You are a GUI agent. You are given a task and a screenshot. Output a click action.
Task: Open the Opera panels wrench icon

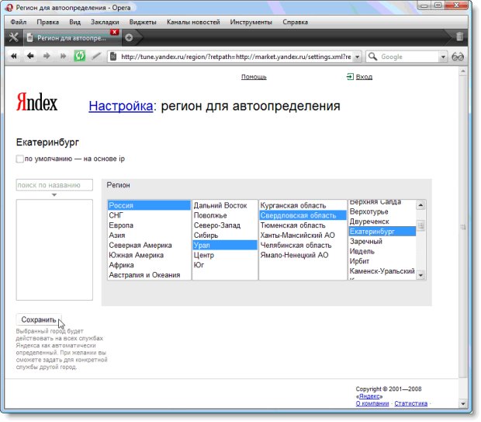click(x=13, y=37)
